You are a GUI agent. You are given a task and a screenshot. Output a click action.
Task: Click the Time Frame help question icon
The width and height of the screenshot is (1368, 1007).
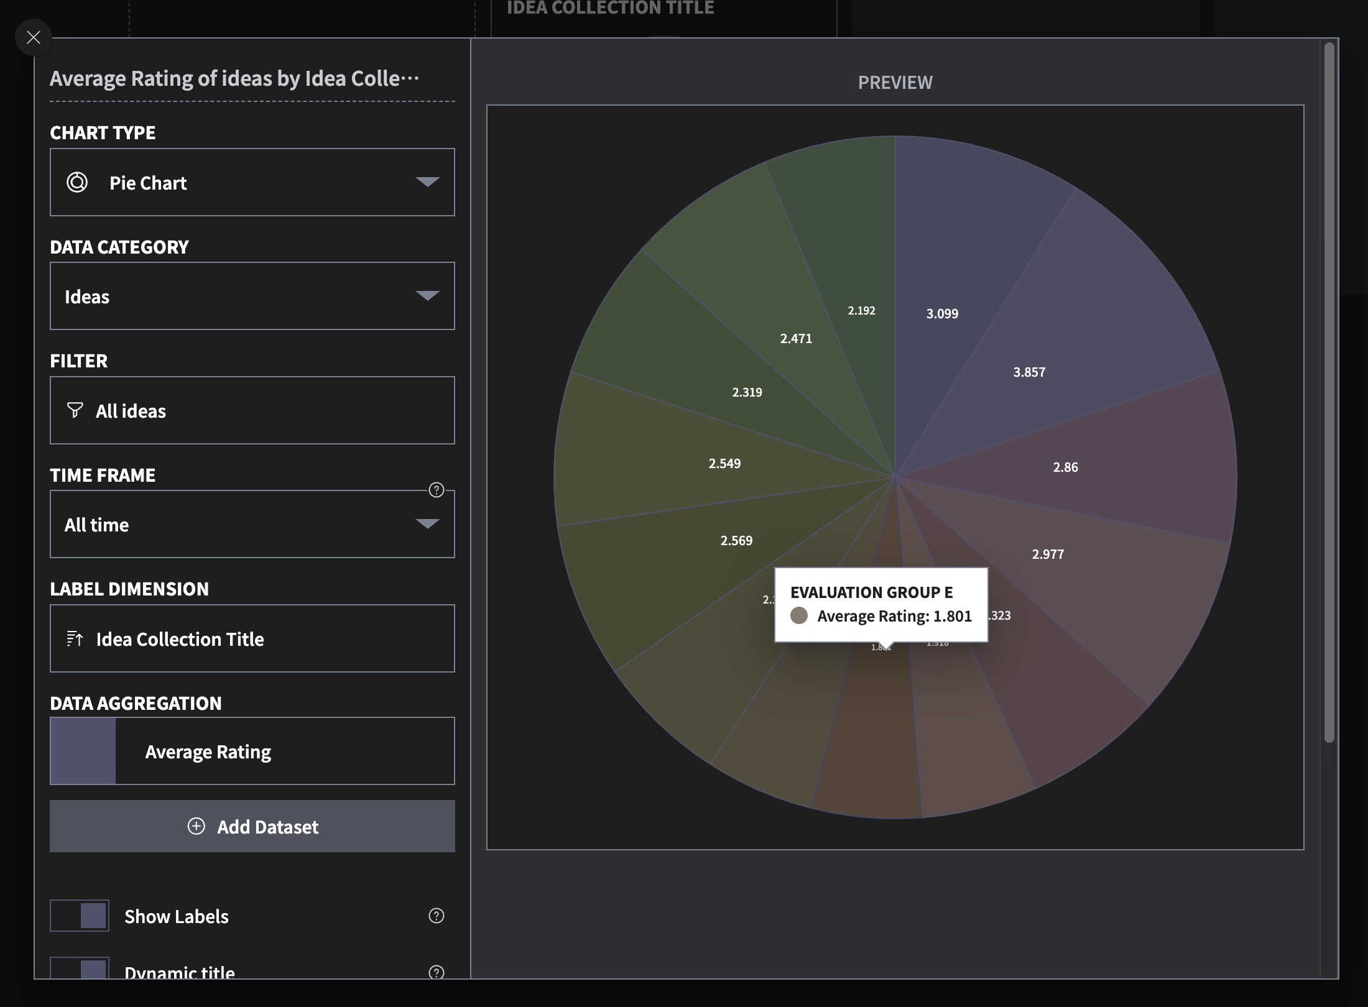(x=437, y=490)
